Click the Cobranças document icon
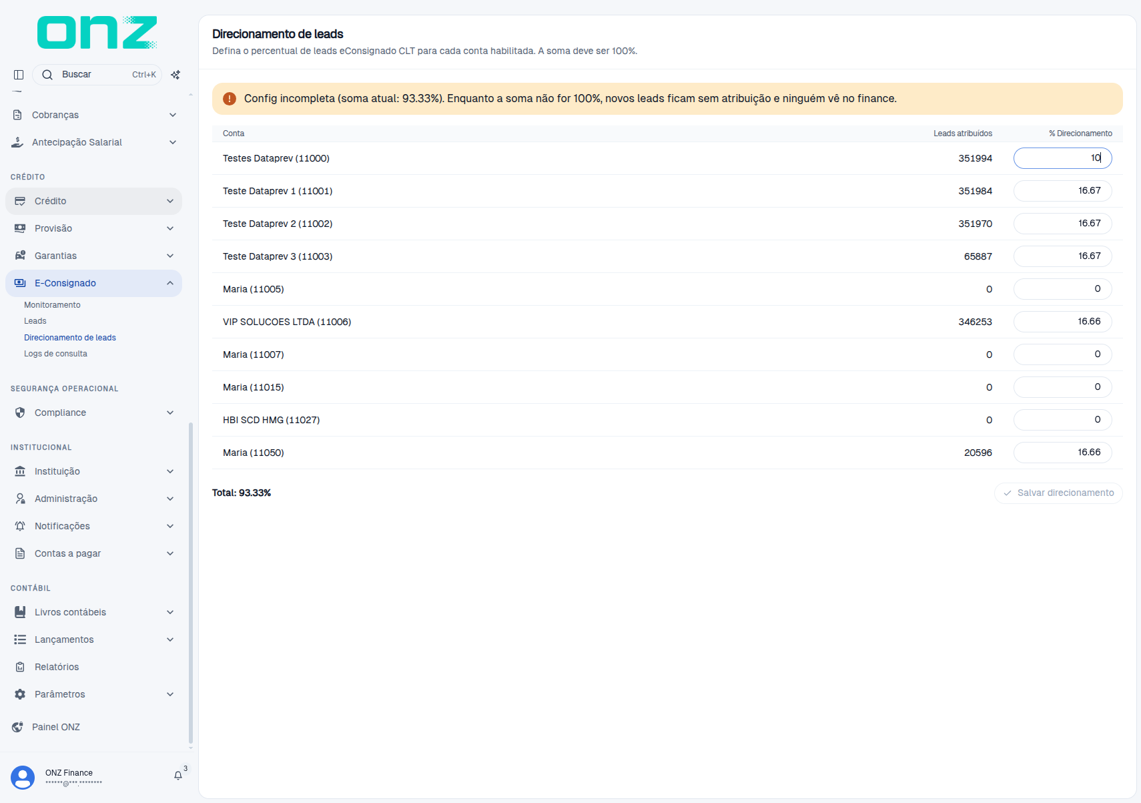Viewport: 1141px width, 803px height. tap(17, 115)
